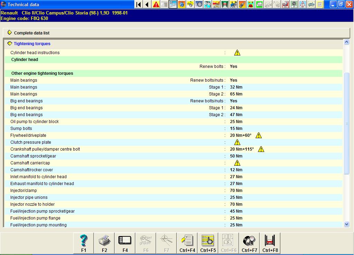Click the scrollbar down arrow
The height and width of the screenshot is (255, 354).
(346, 224)
